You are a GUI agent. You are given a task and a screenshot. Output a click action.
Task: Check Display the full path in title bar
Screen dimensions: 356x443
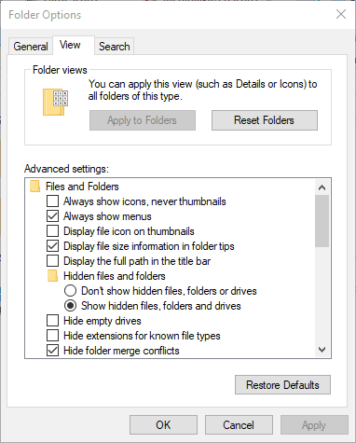coord(52,261)
